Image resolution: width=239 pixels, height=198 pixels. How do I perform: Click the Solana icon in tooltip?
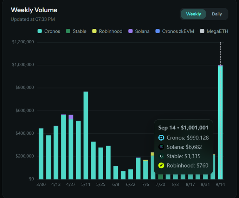click(x=161, y=147)
